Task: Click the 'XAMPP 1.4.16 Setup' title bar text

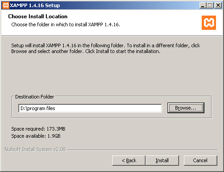Action: [x=35, y=5]
